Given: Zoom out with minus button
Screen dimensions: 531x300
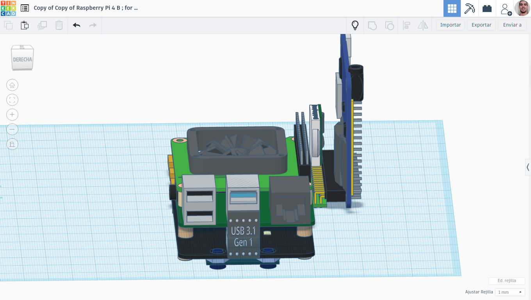Looking at the screenshot, I should point(12,129).
